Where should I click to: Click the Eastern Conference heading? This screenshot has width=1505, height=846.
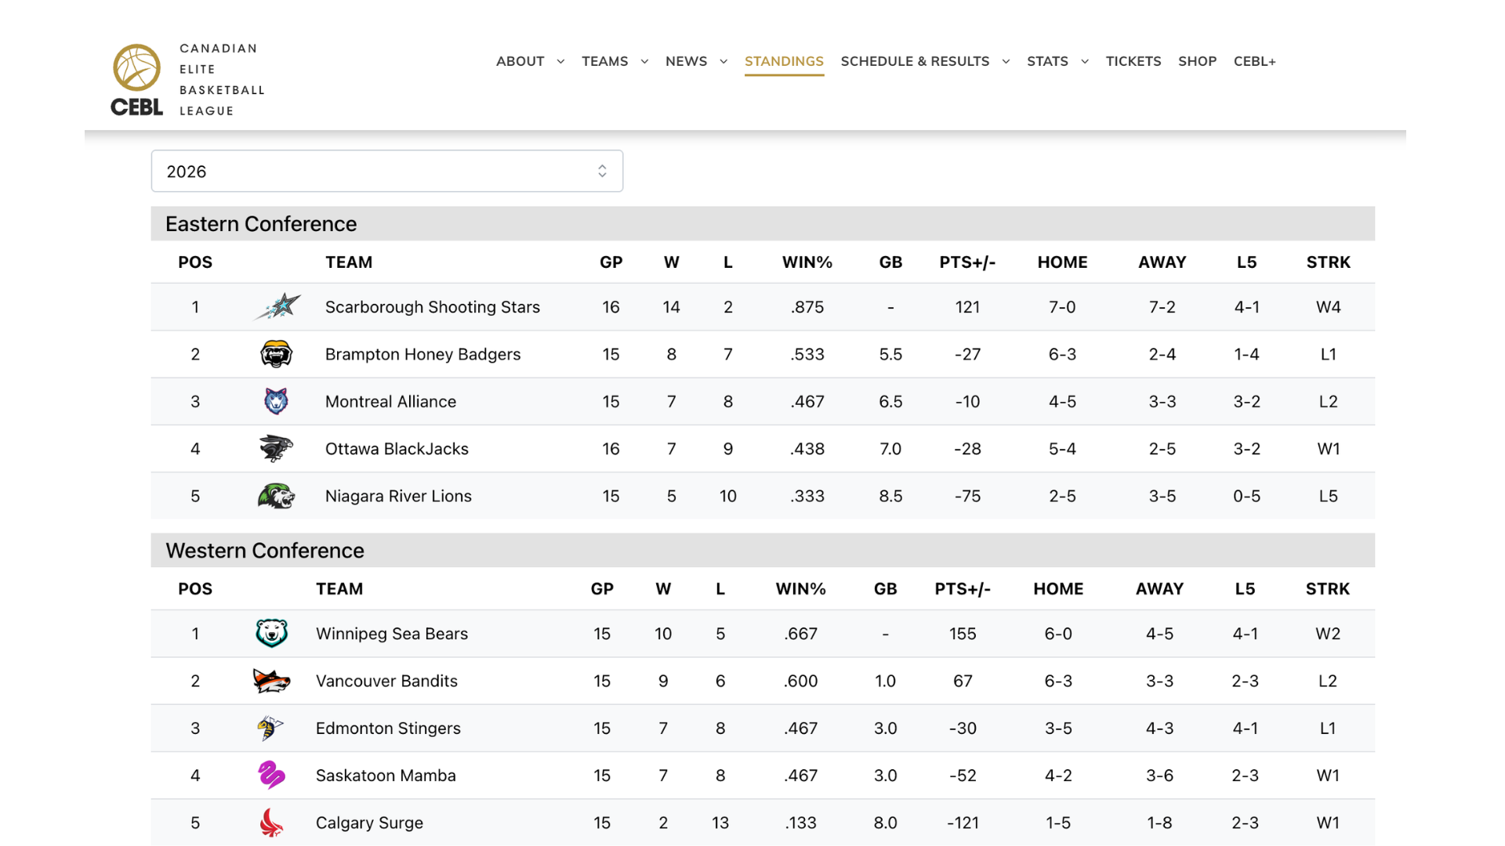pyautogui.click(x=261, y=224)
